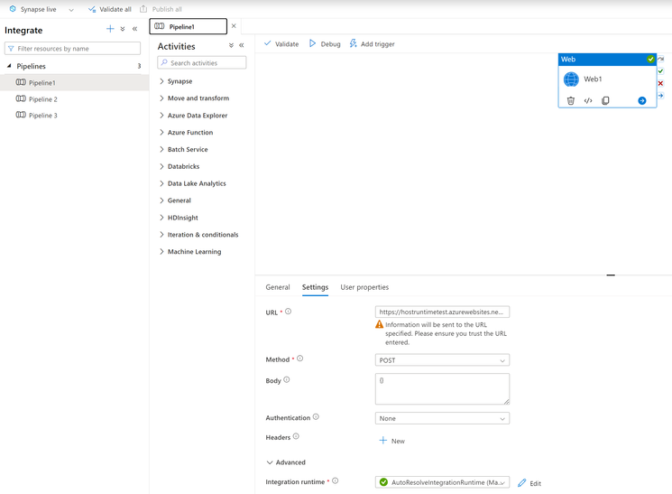The image size is (672, 494).
Task: Click Authentication info icon
Action: click(316, 416)
